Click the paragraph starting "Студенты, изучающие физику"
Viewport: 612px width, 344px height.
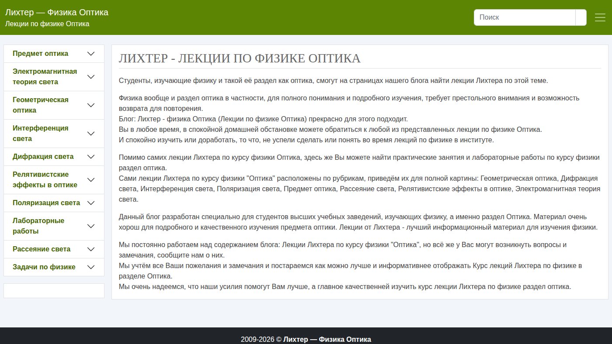333,80
